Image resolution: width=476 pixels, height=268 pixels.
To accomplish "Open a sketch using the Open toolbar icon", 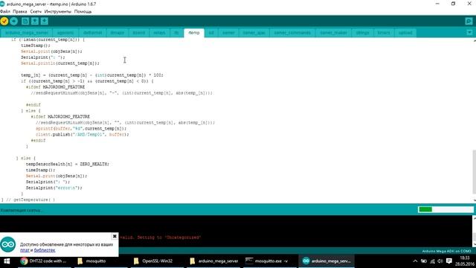I will [35, 21].
